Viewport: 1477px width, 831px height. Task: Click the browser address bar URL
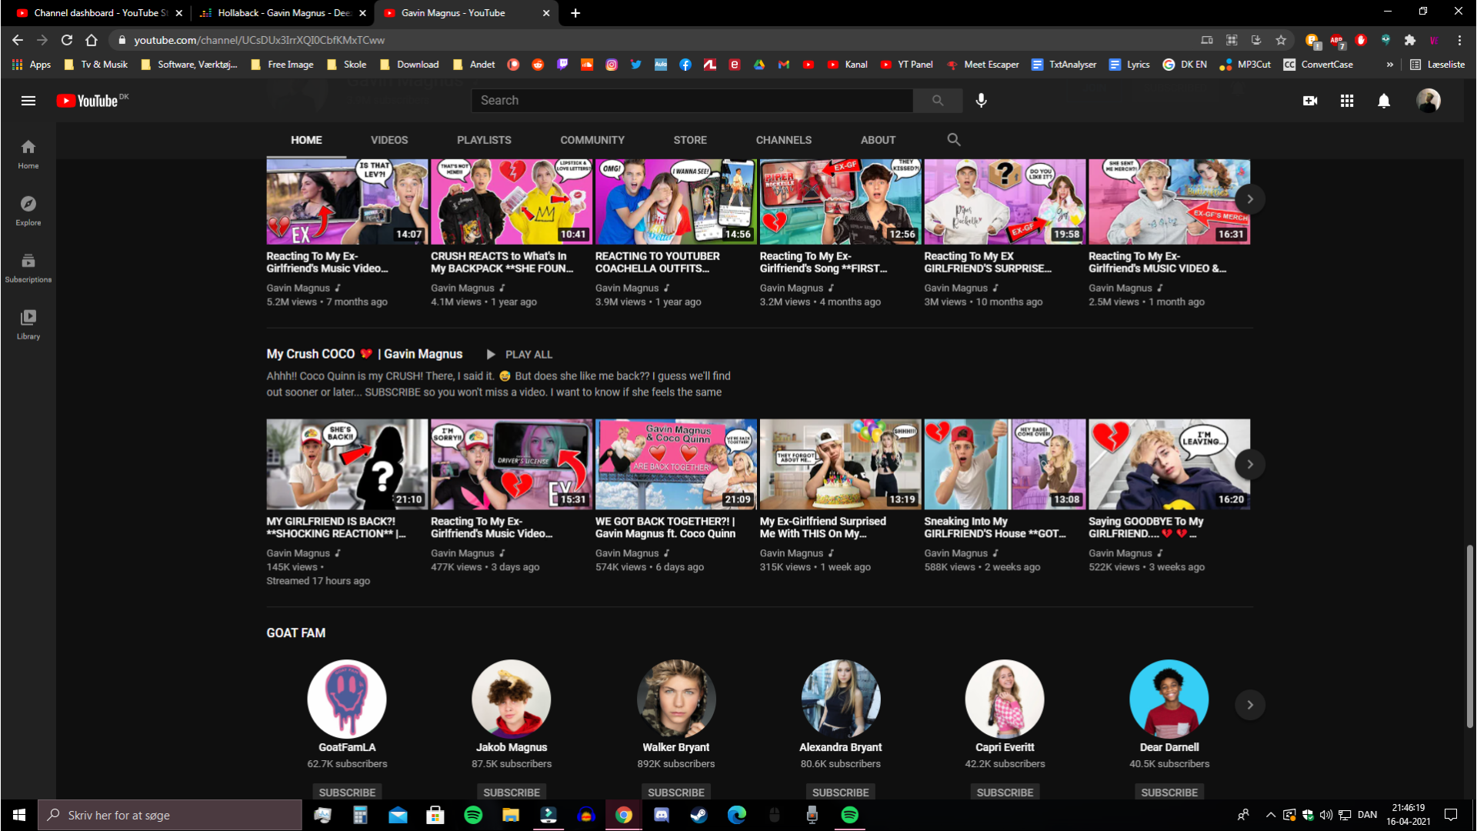259,40
